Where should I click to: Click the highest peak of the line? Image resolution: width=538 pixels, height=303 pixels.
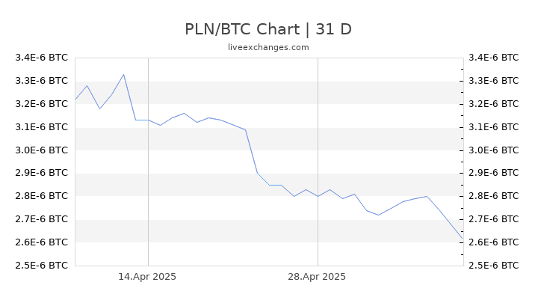tap(123, 74)
